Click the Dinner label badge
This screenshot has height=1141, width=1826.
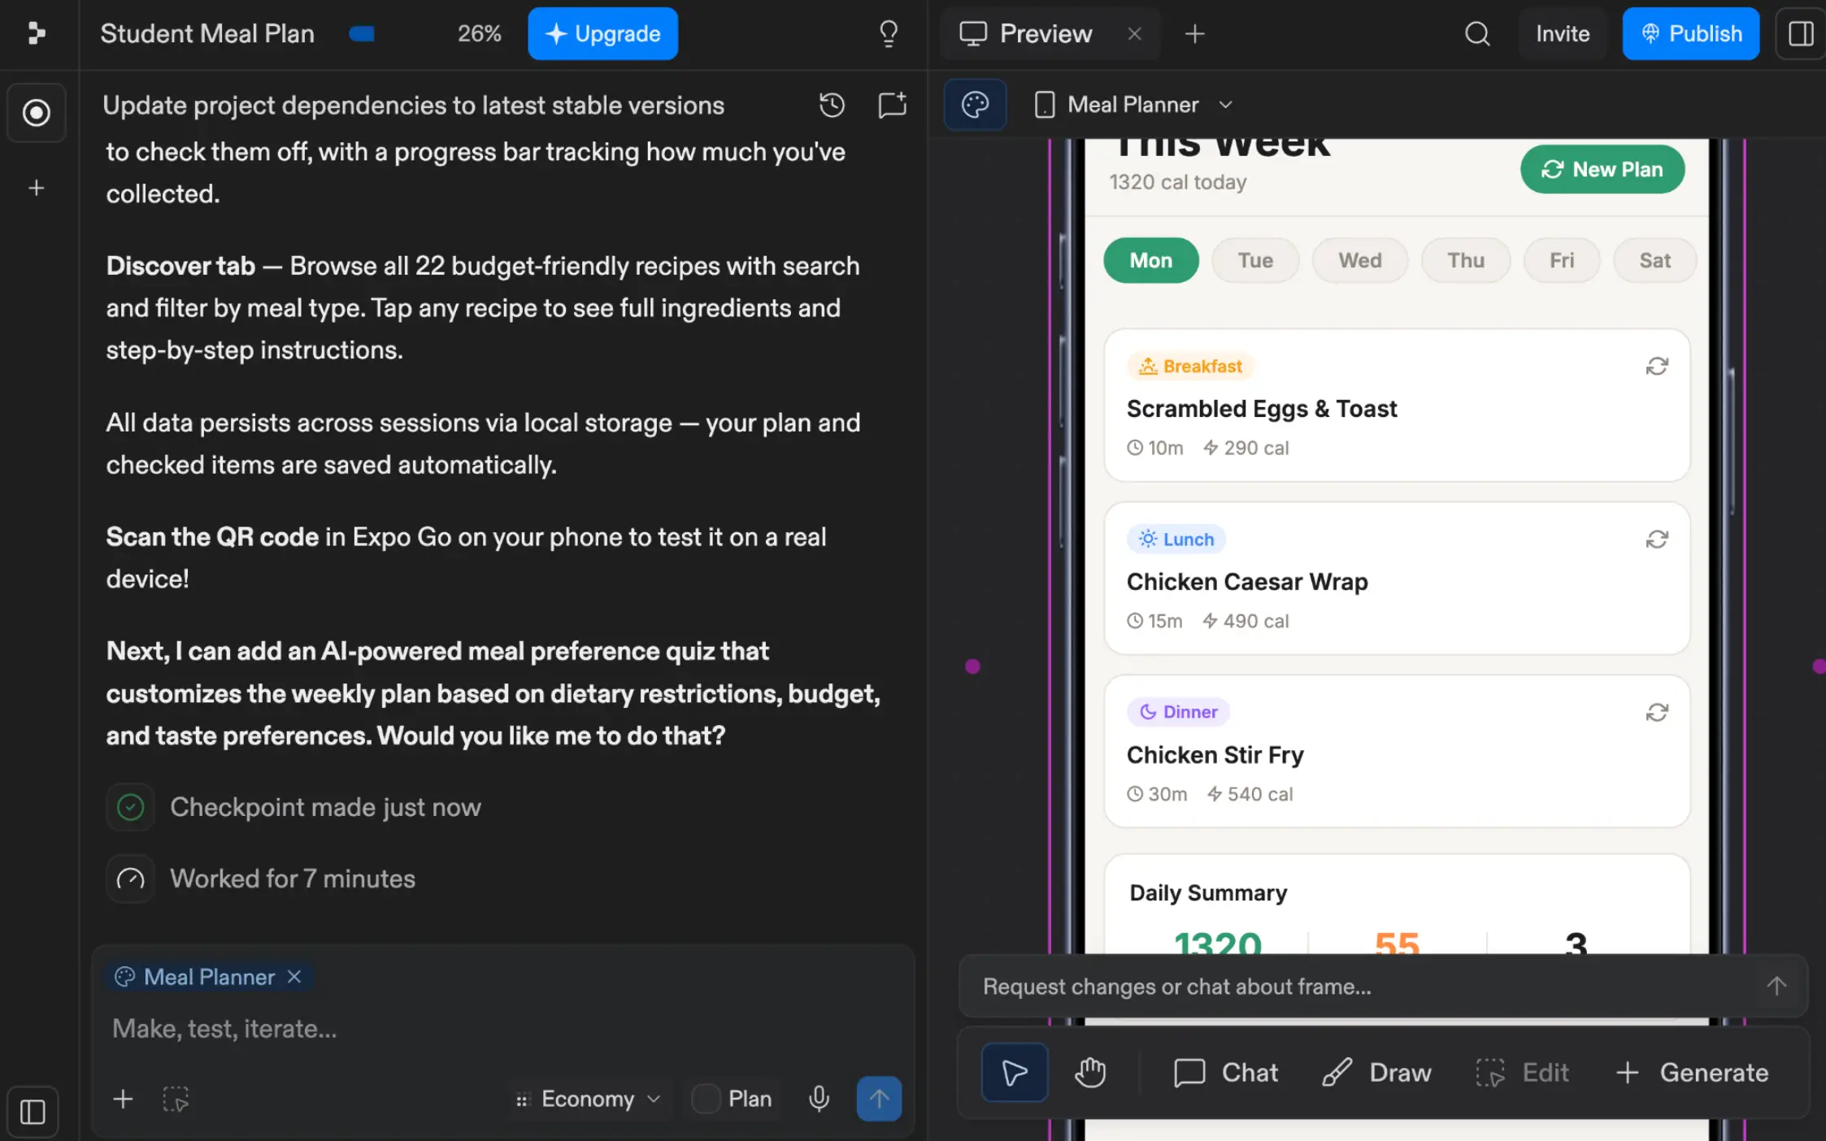[1178, 712]
